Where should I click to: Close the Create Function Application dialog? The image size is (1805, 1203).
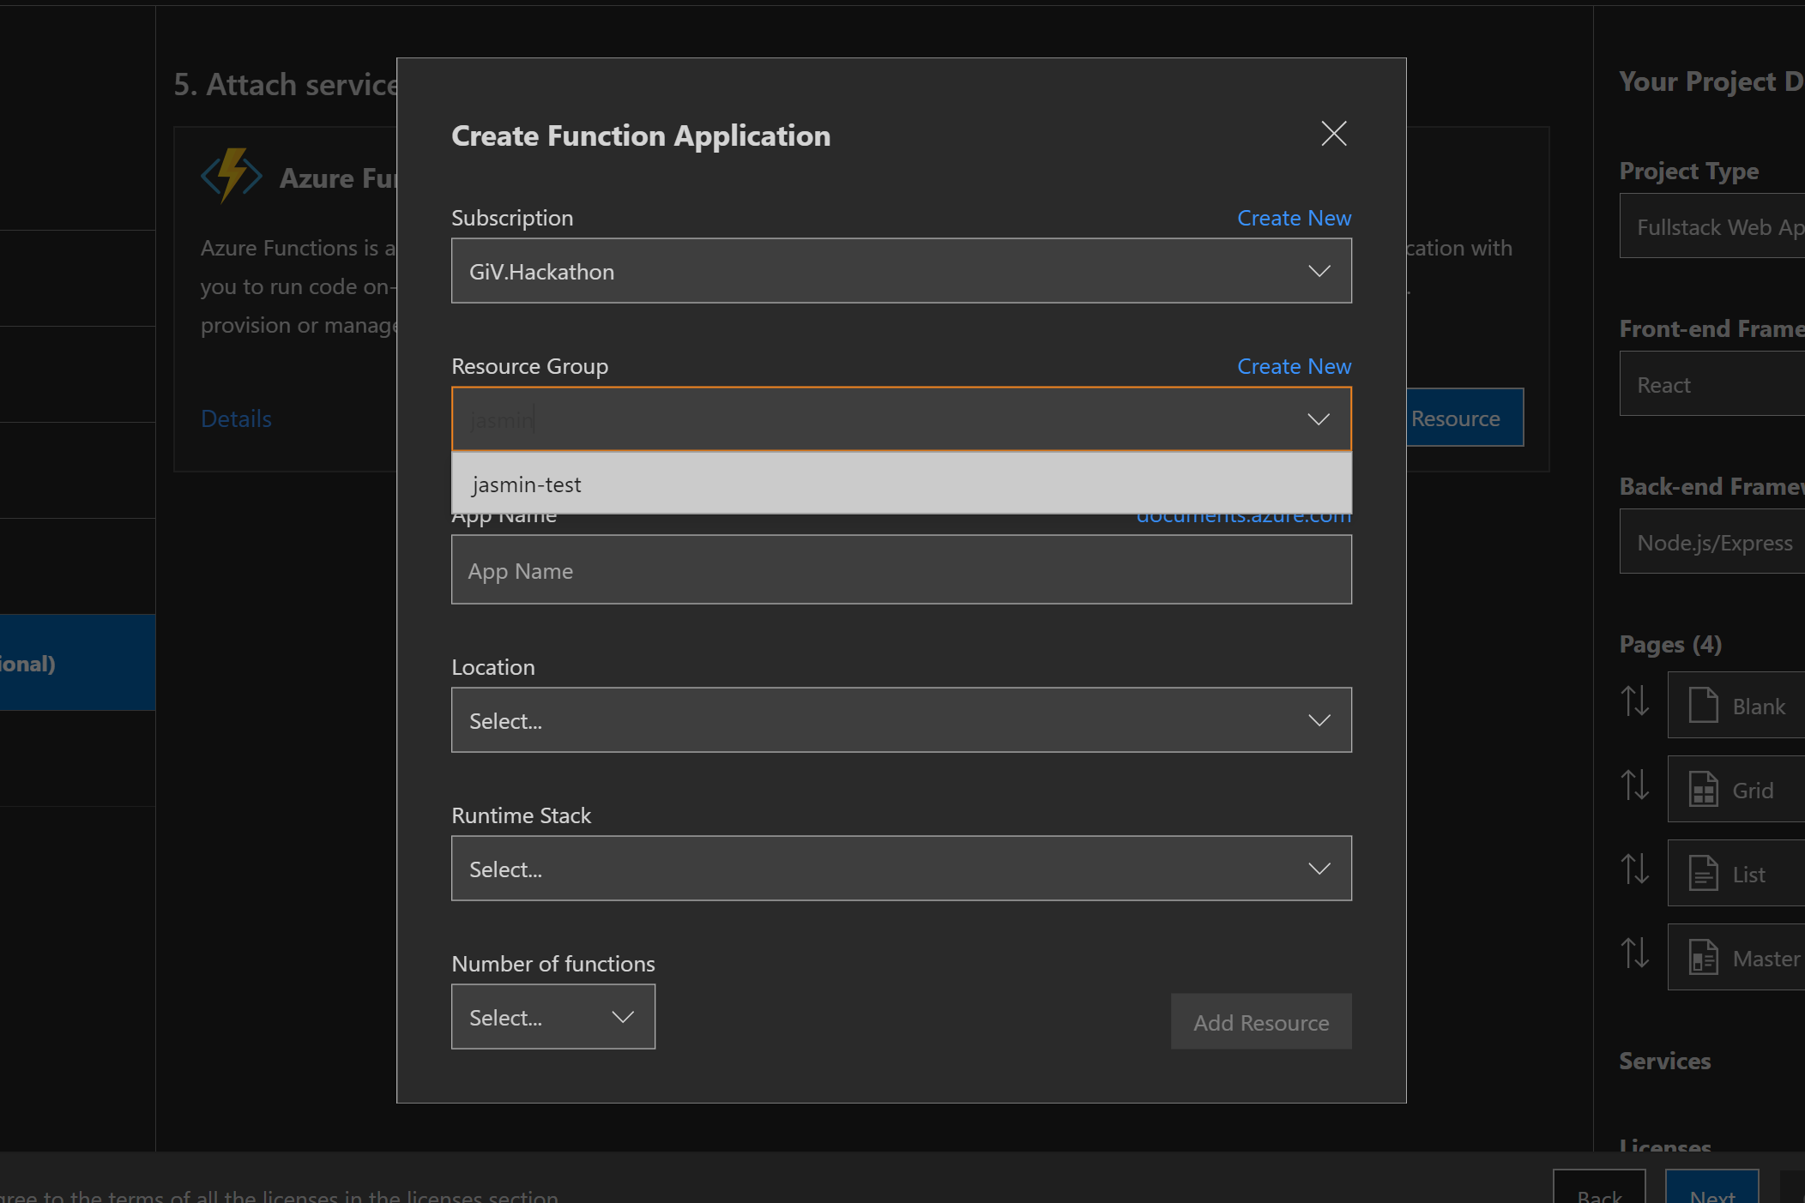1333,134
